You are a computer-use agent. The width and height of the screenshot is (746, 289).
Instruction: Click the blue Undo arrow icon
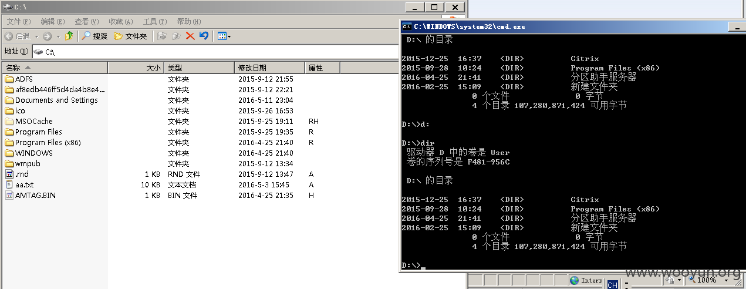[204, 36]
